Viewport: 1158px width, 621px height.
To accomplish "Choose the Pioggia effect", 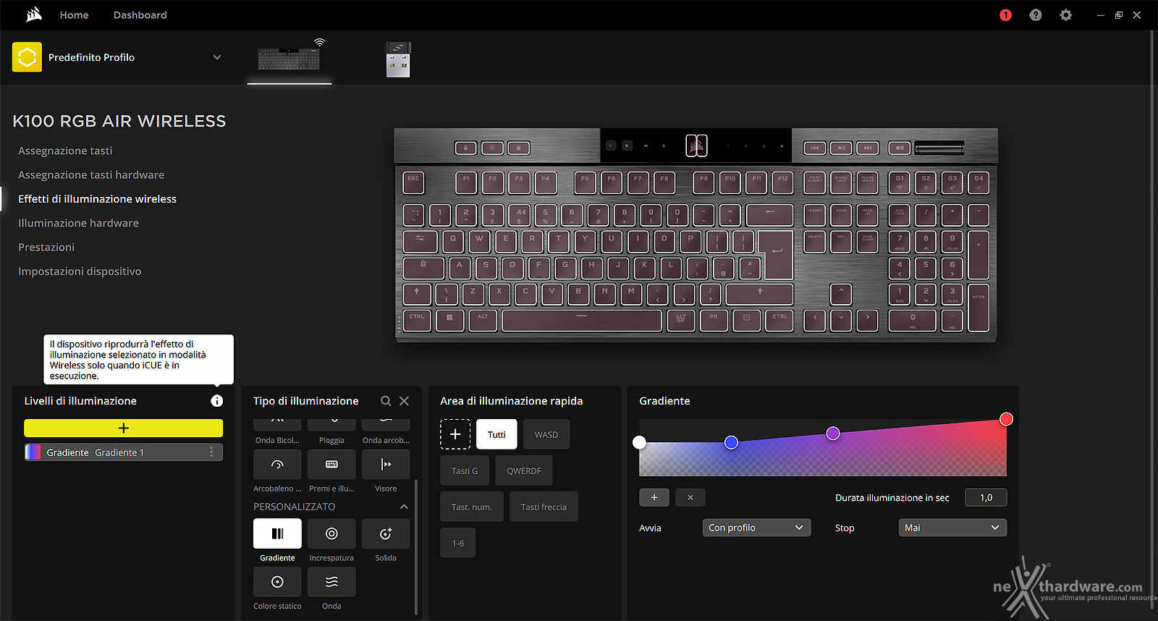I will (x=331, y=425).
